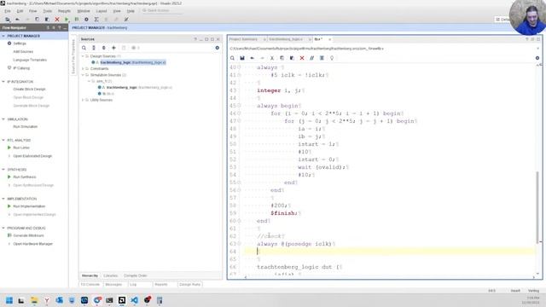
Task: Collapse Simulation Sources tree node
Action: point(83,75)
